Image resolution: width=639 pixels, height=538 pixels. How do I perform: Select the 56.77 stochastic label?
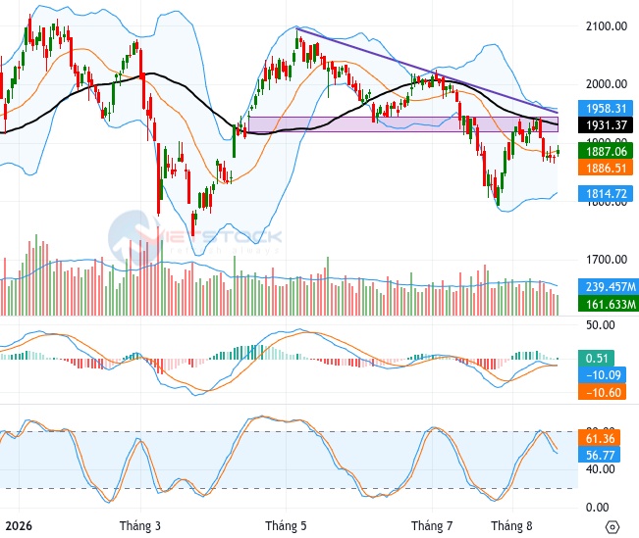[x=600, y=455]
